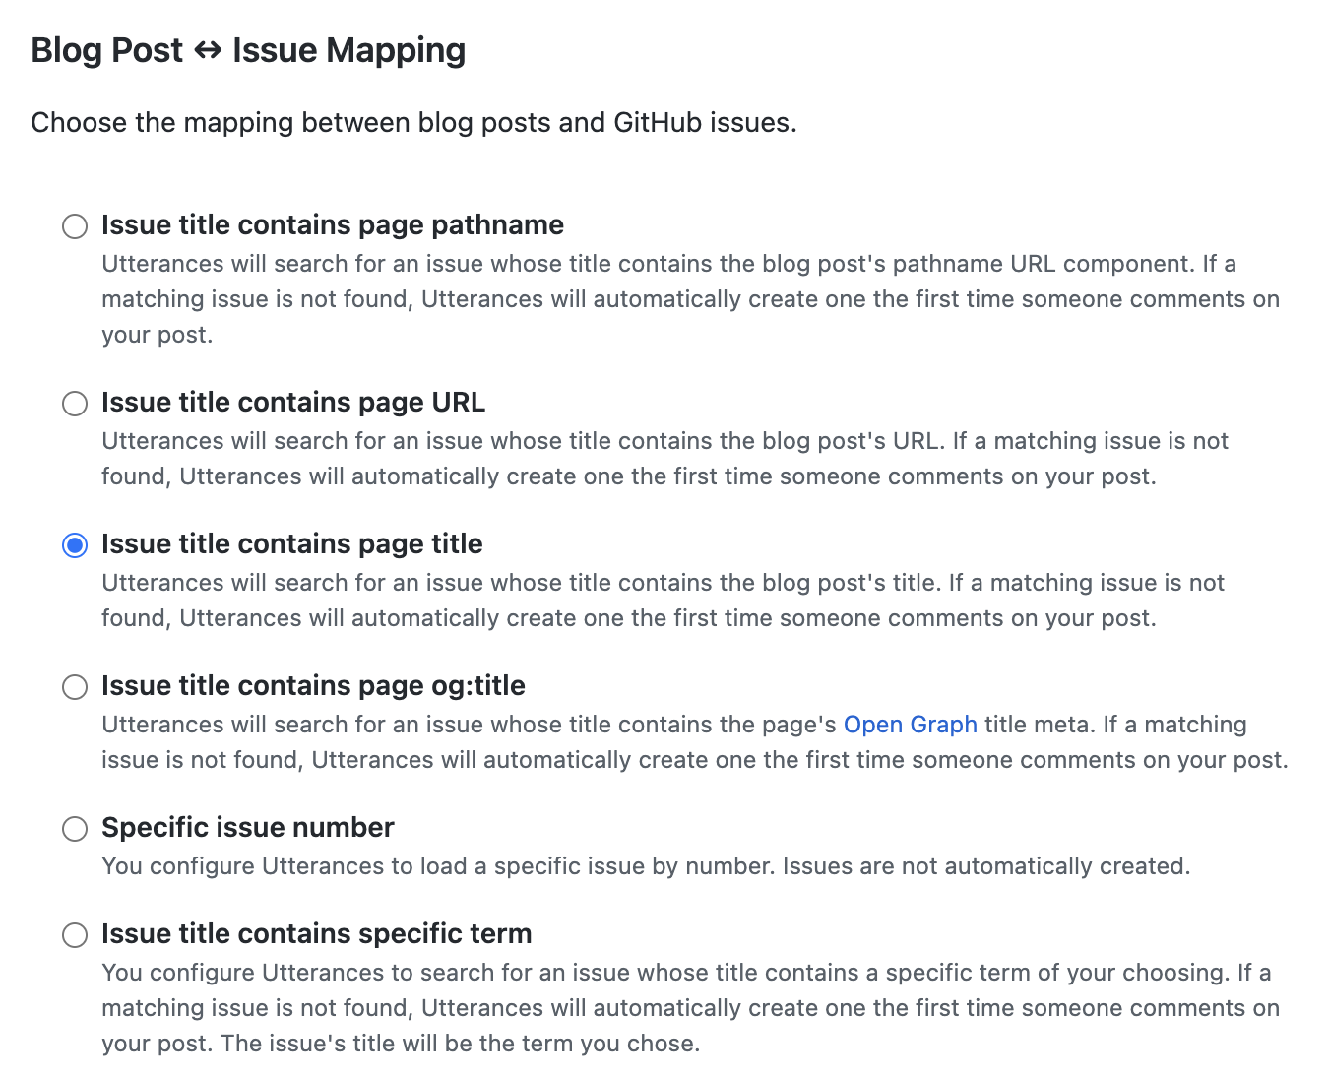Click the selected page title radio button
Viewport: 1329px width, 1079px height.
(x=75, y=545)
